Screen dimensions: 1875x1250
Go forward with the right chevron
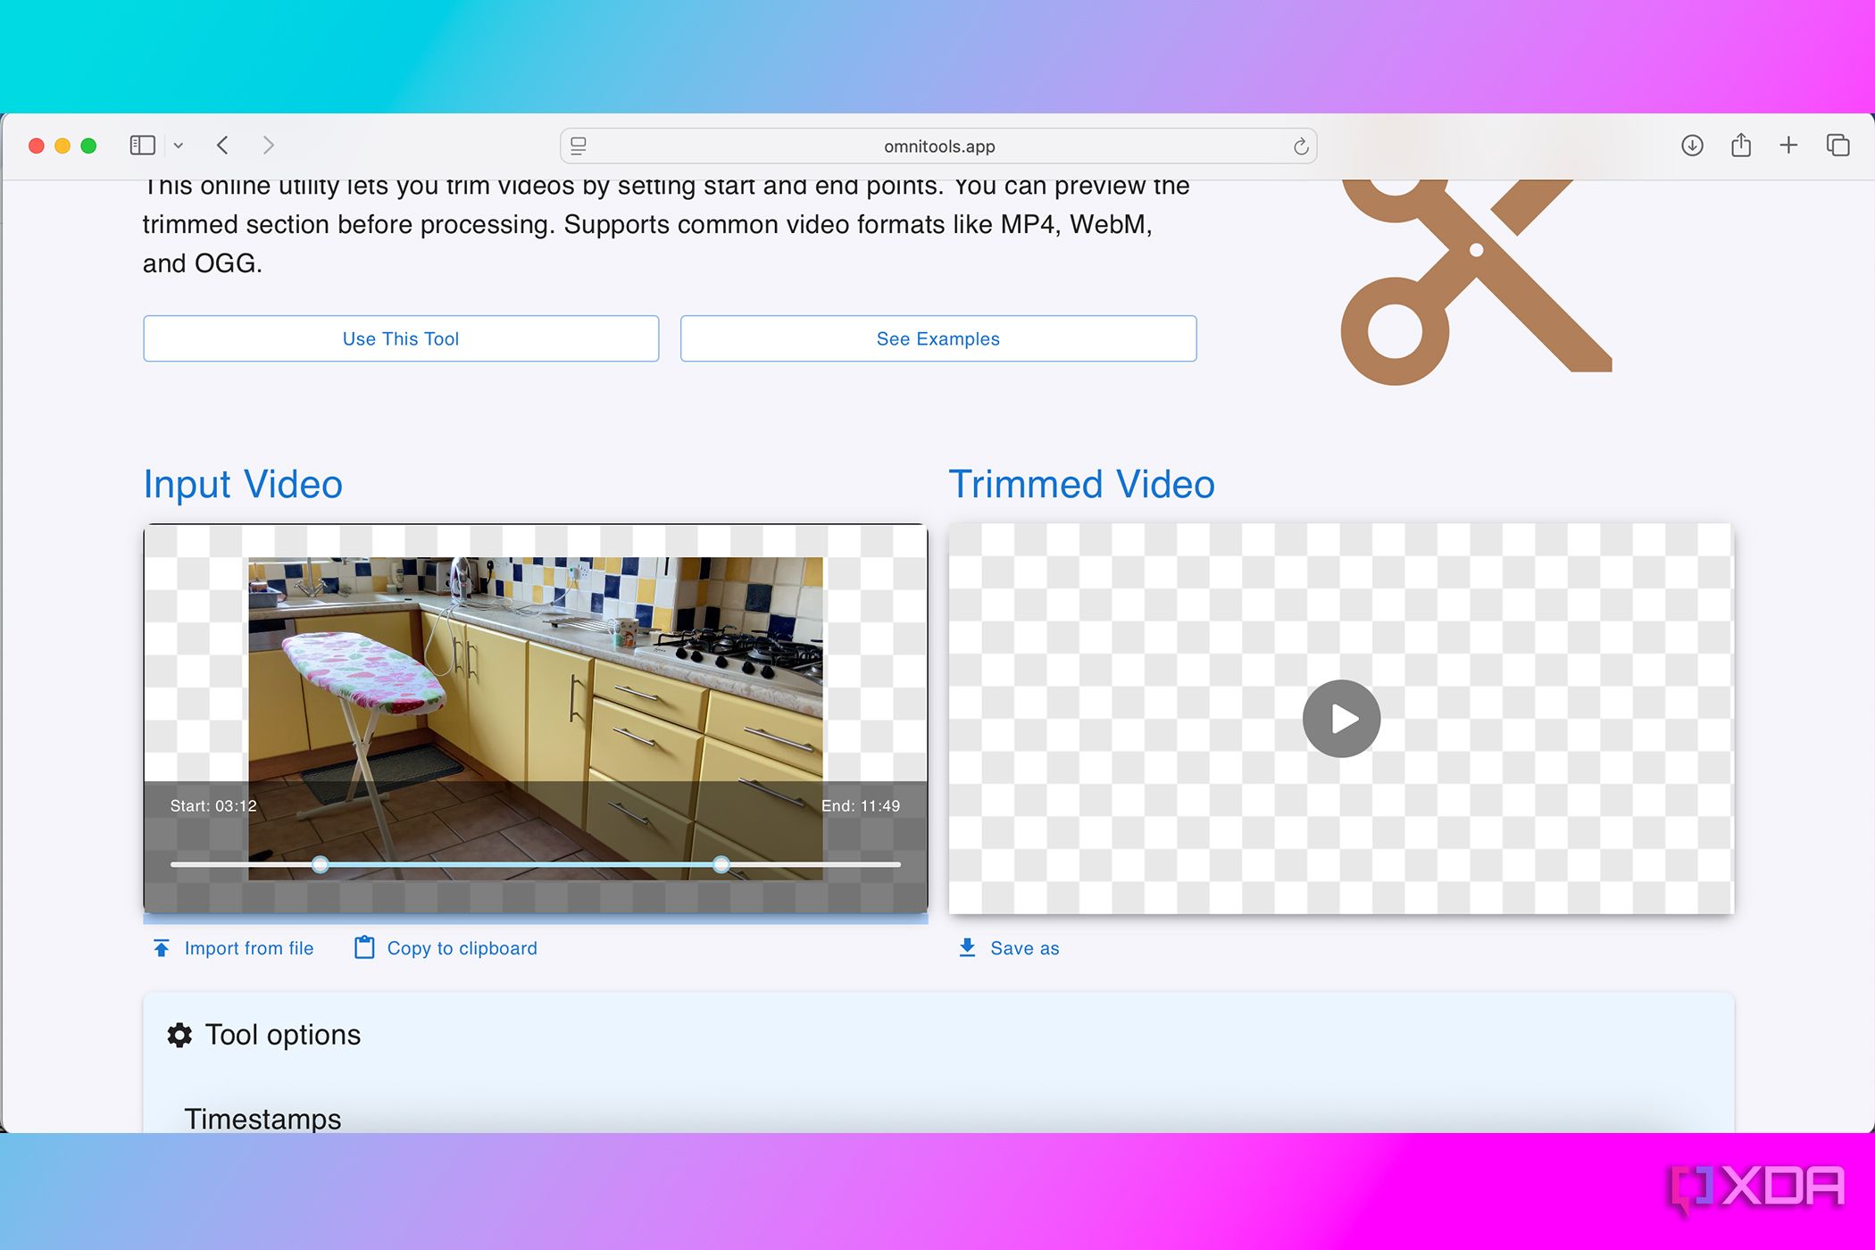click(269, 146)
